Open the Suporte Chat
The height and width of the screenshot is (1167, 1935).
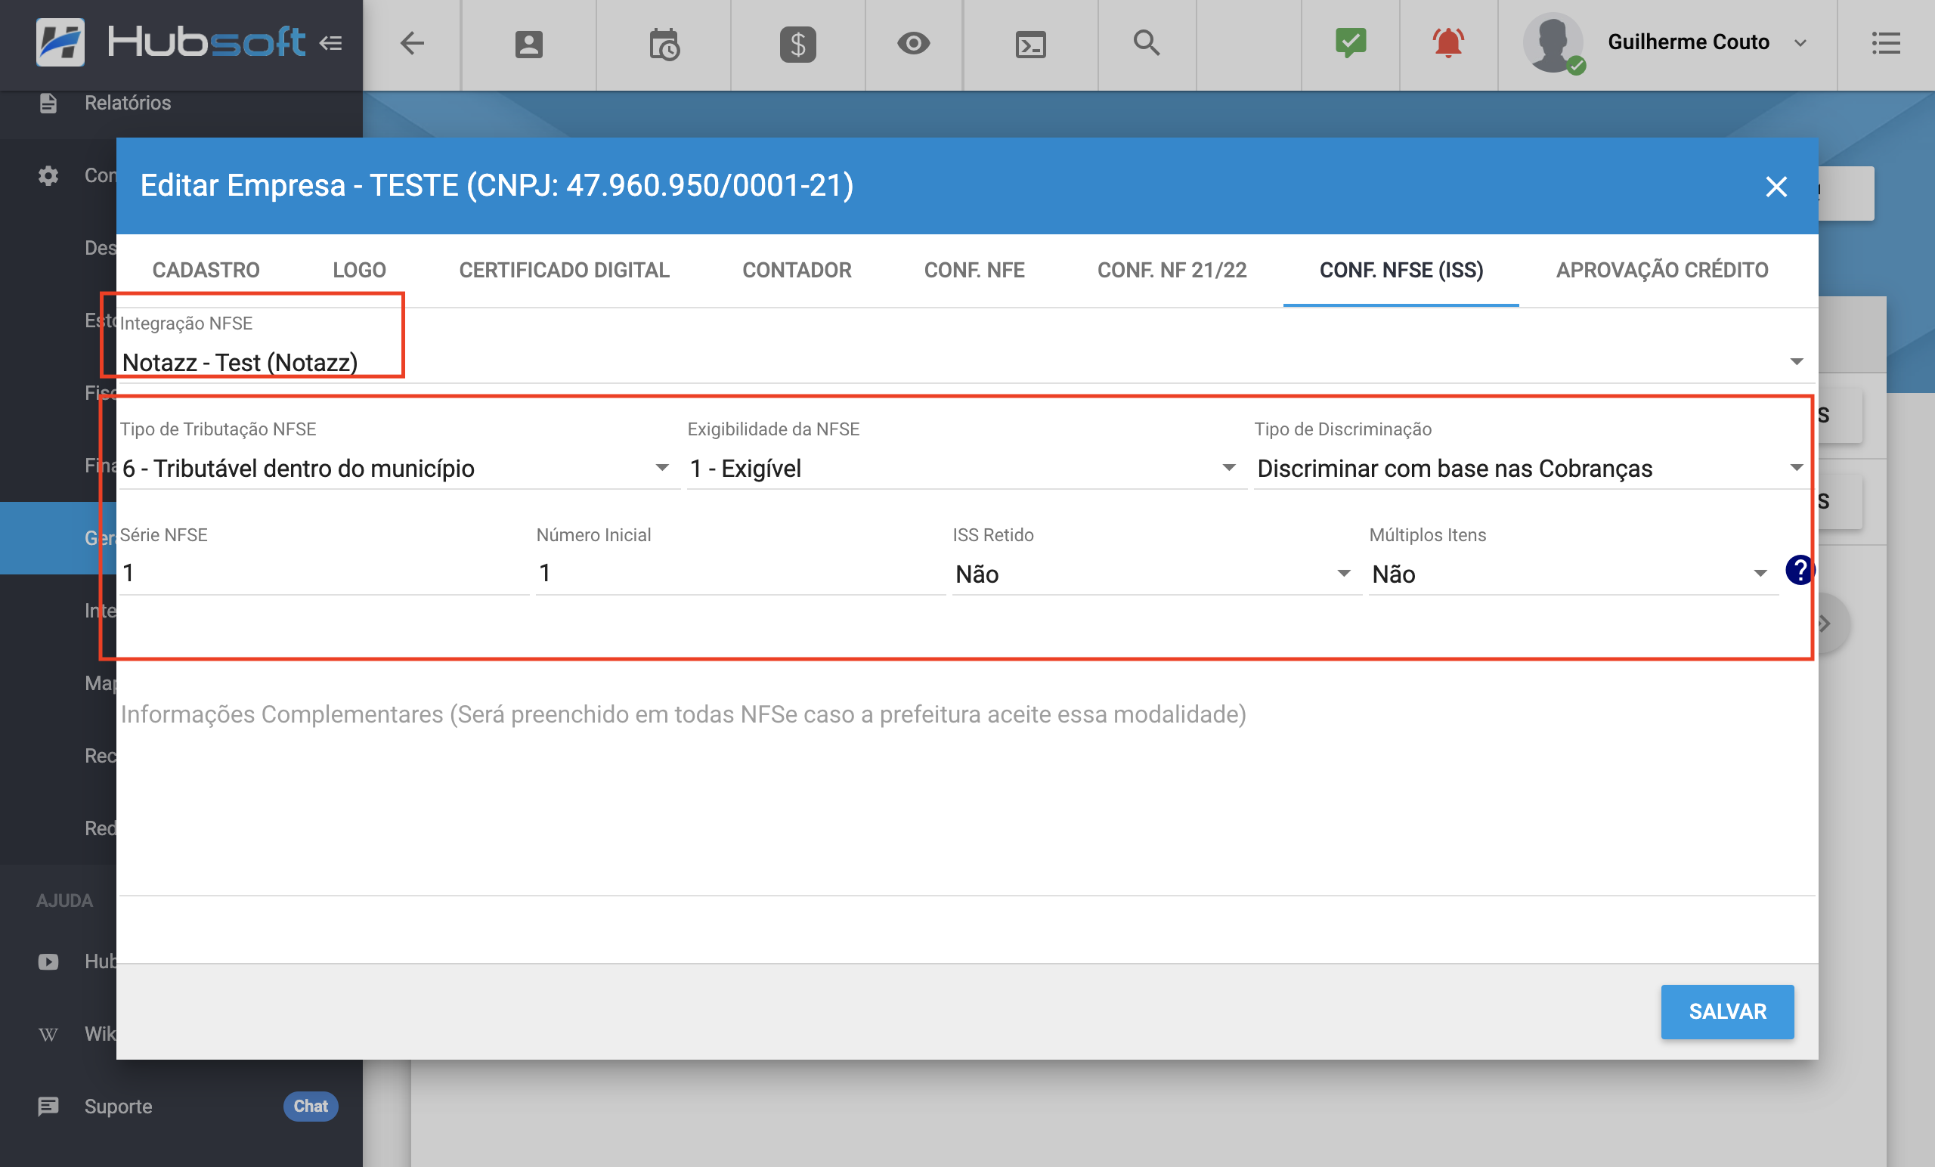coord(310,1107)
